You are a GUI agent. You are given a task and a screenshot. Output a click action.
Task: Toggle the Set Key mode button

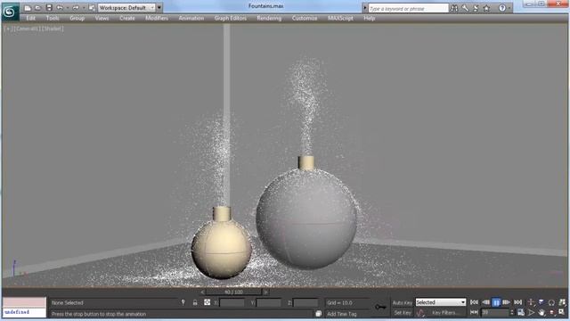pyautogui.click(x=403, y=313)
